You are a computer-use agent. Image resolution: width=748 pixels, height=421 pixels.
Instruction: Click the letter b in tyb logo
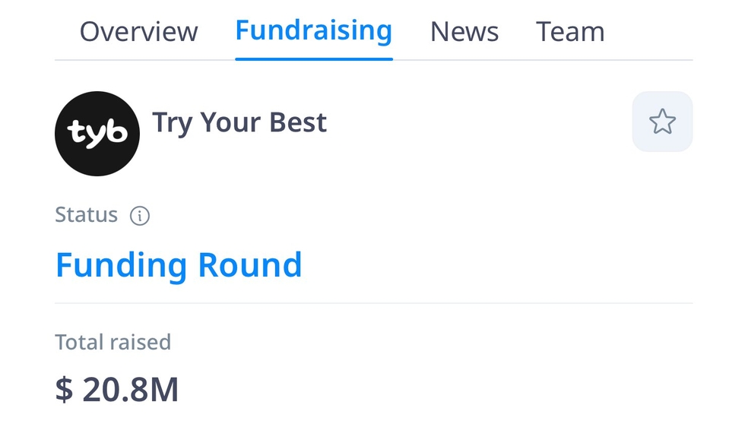[117, 131]
